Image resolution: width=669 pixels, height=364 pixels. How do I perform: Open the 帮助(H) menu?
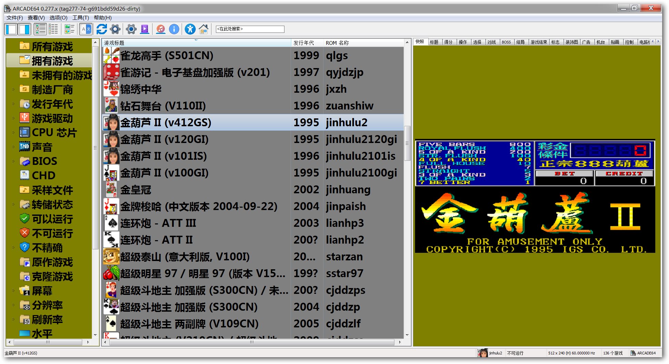[102, 18]
